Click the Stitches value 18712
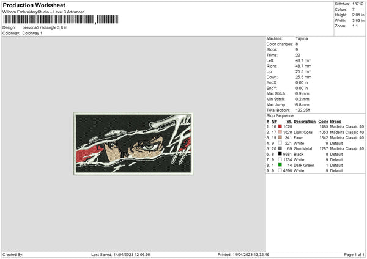 click(358, 4)
